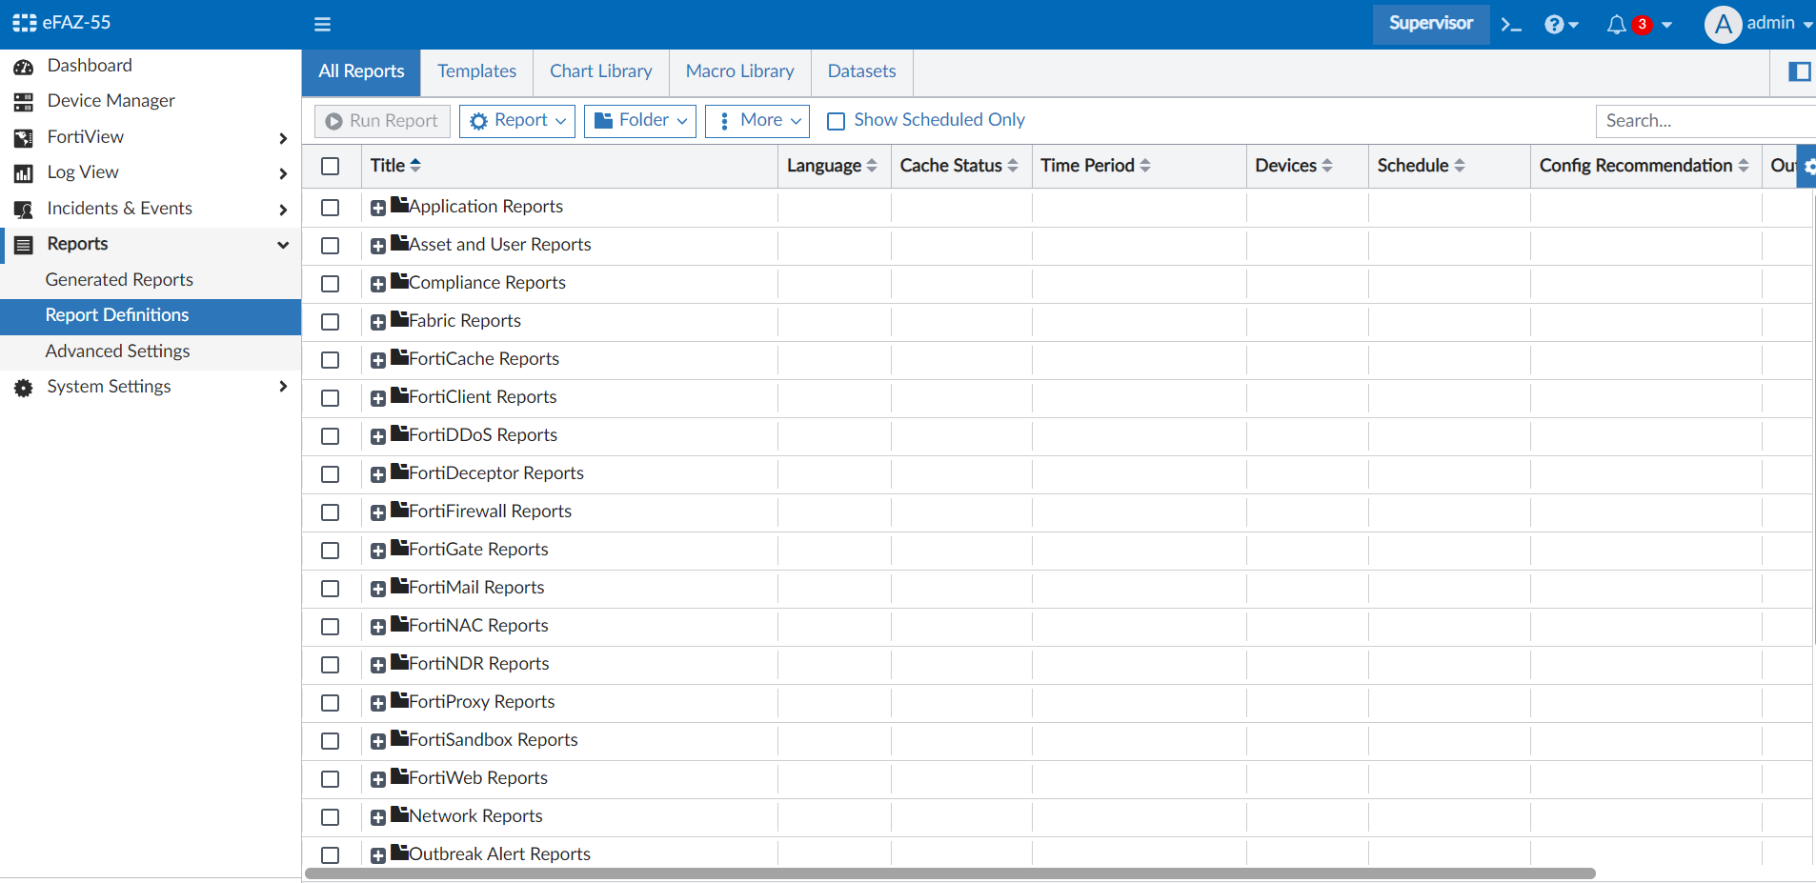Click the Supervisor button
This screenshot has width=1816, height=883.
tap(1430, 25)
